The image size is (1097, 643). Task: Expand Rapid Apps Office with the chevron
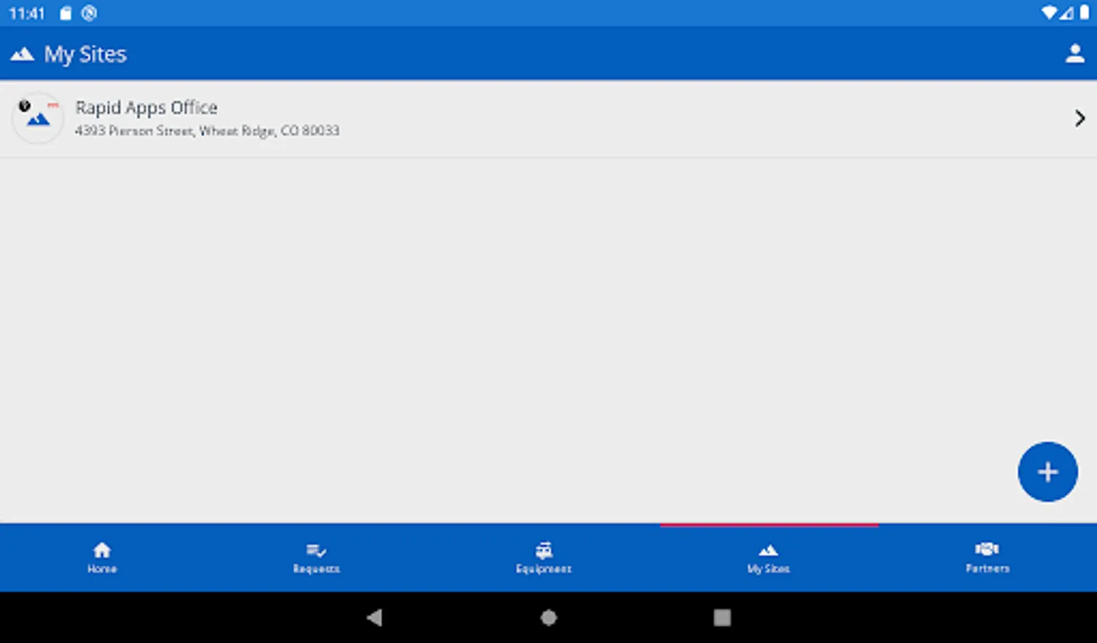(1080, 118)
